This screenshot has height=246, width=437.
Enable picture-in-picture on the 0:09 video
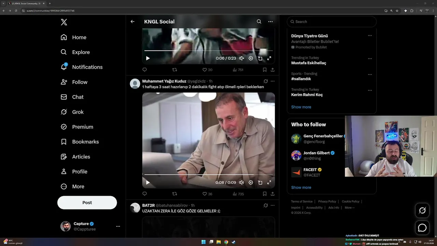tap(260, 182)
